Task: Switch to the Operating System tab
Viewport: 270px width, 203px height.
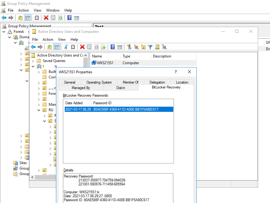Action: coord(99,82)
